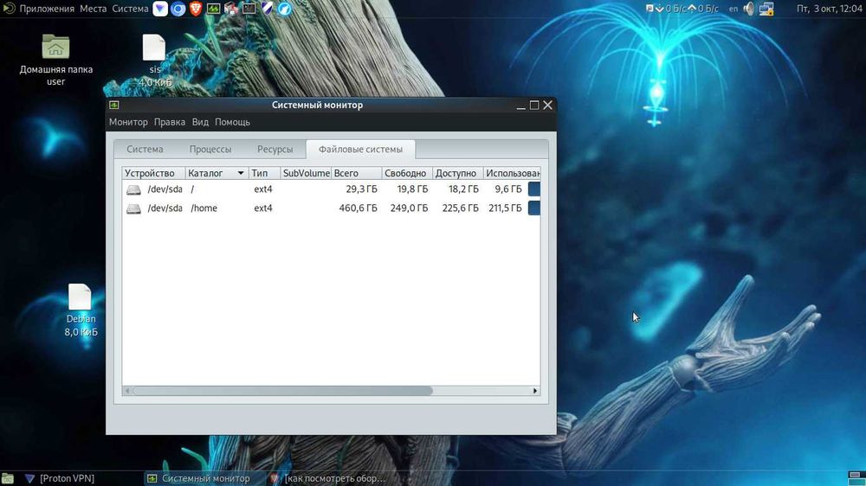Click the drive icon for the / row
Image resolution: width=866 pixels, height=486 pixels.
pos(133,189)
